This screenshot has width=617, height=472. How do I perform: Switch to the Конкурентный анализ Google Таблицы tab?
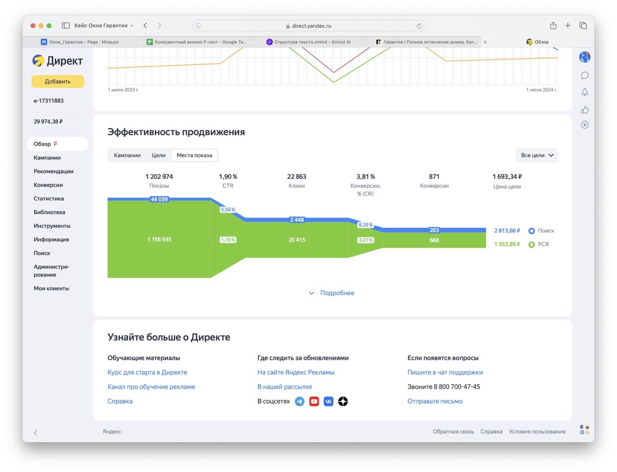196,42
